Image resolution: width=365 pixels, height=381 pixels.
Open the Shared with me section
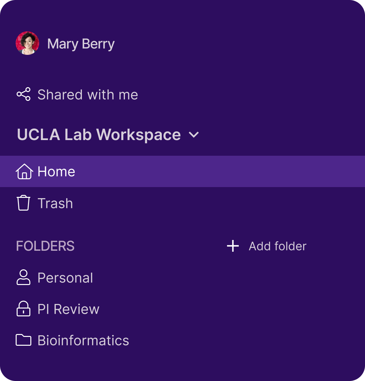88,95
